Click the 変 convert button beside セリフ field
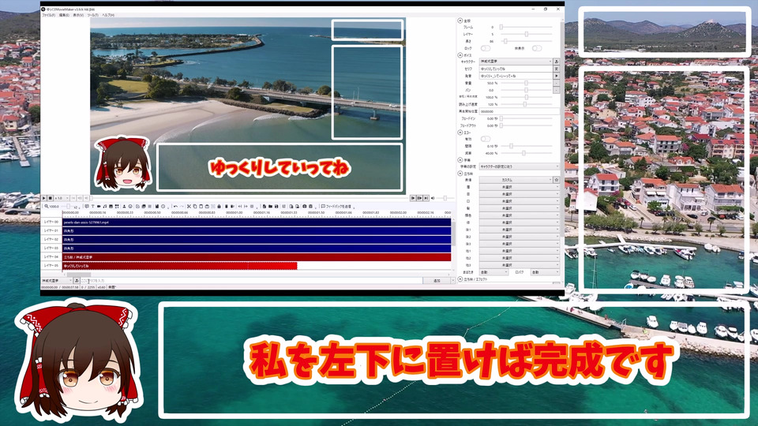The image size is (758, 426). [x=557, y=69]
